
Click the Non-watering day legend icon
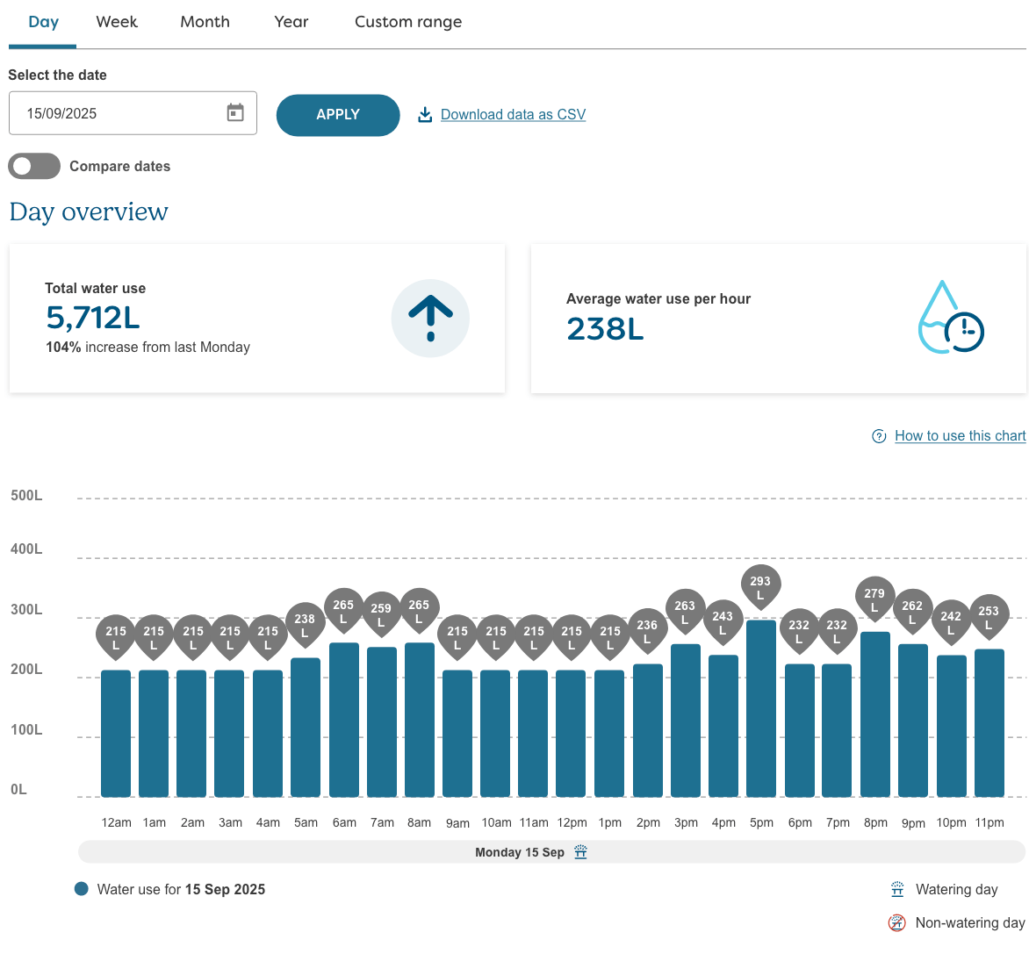point(897,922)
